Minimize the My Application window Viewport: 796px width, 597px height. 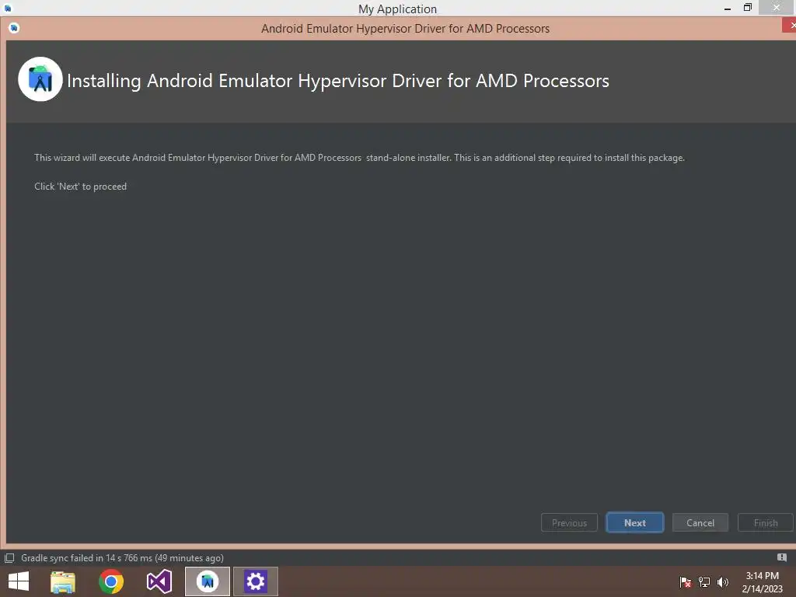click(x=728, y=8)
